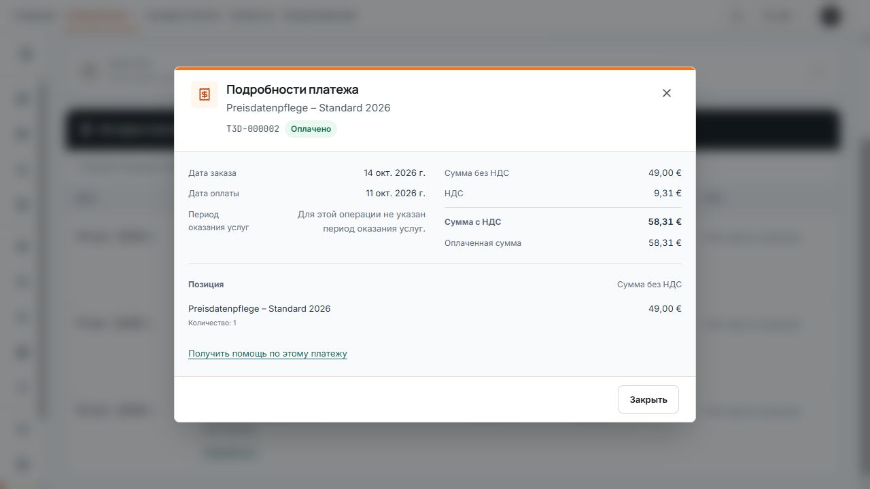
Task: Close the payment details dialog with X
Action: click(x=667, y=93)
